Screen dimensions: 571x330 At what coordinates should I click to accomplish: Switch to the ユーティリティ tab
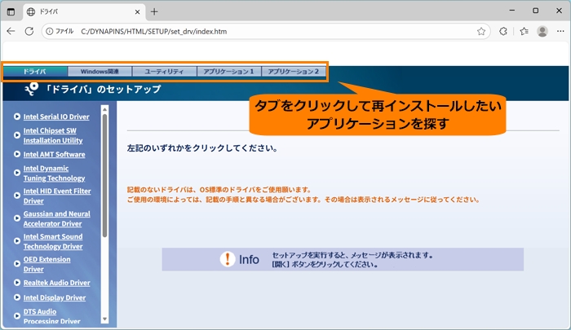[x=164, y=72]
